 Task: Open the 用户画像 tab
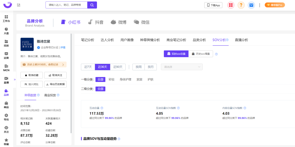click(x=127, y=40)
